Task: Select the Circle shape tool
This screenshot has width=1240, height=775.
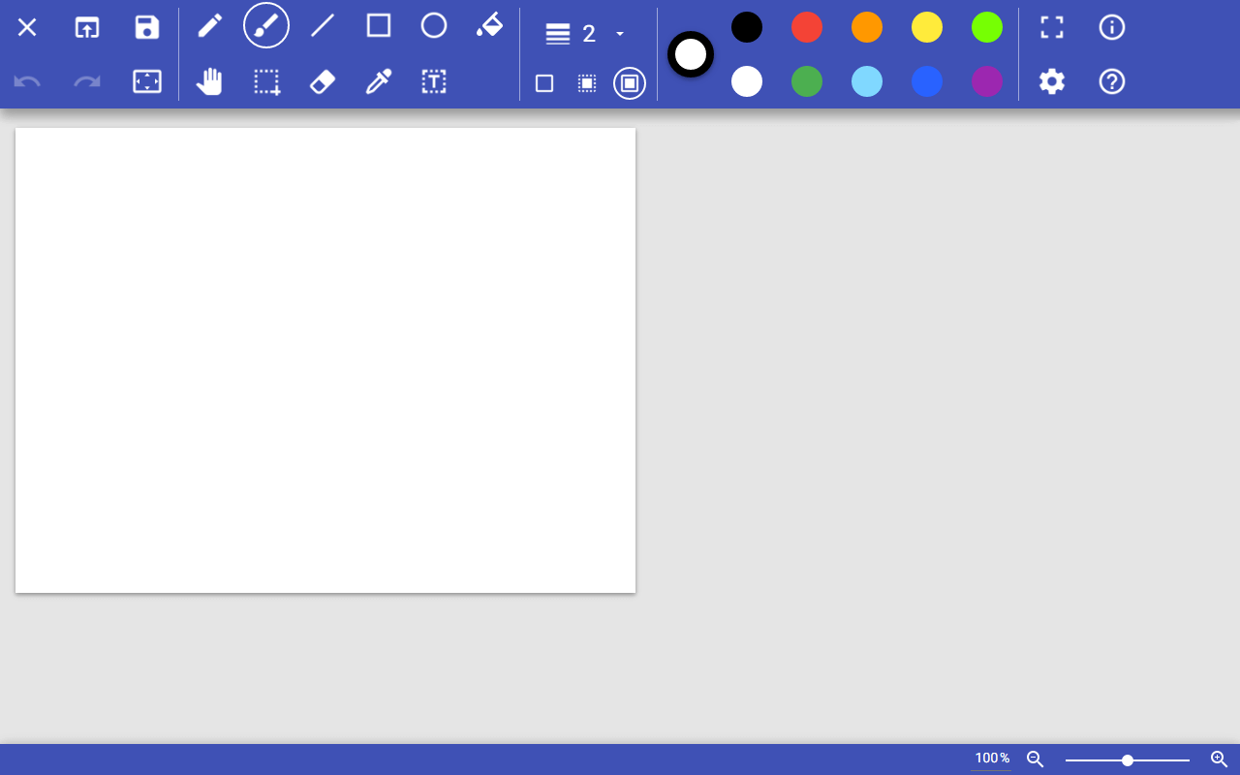Action: tap(434, 27)
